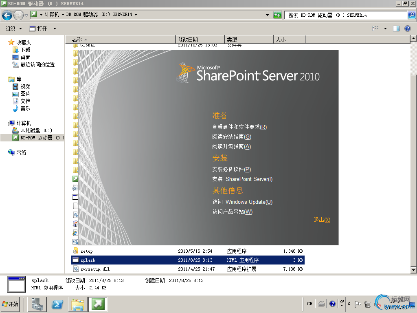The width and height of the screenshot is (417, 313).
Task: Click the splash thumbnail in details pane
Action: point(16,284)
